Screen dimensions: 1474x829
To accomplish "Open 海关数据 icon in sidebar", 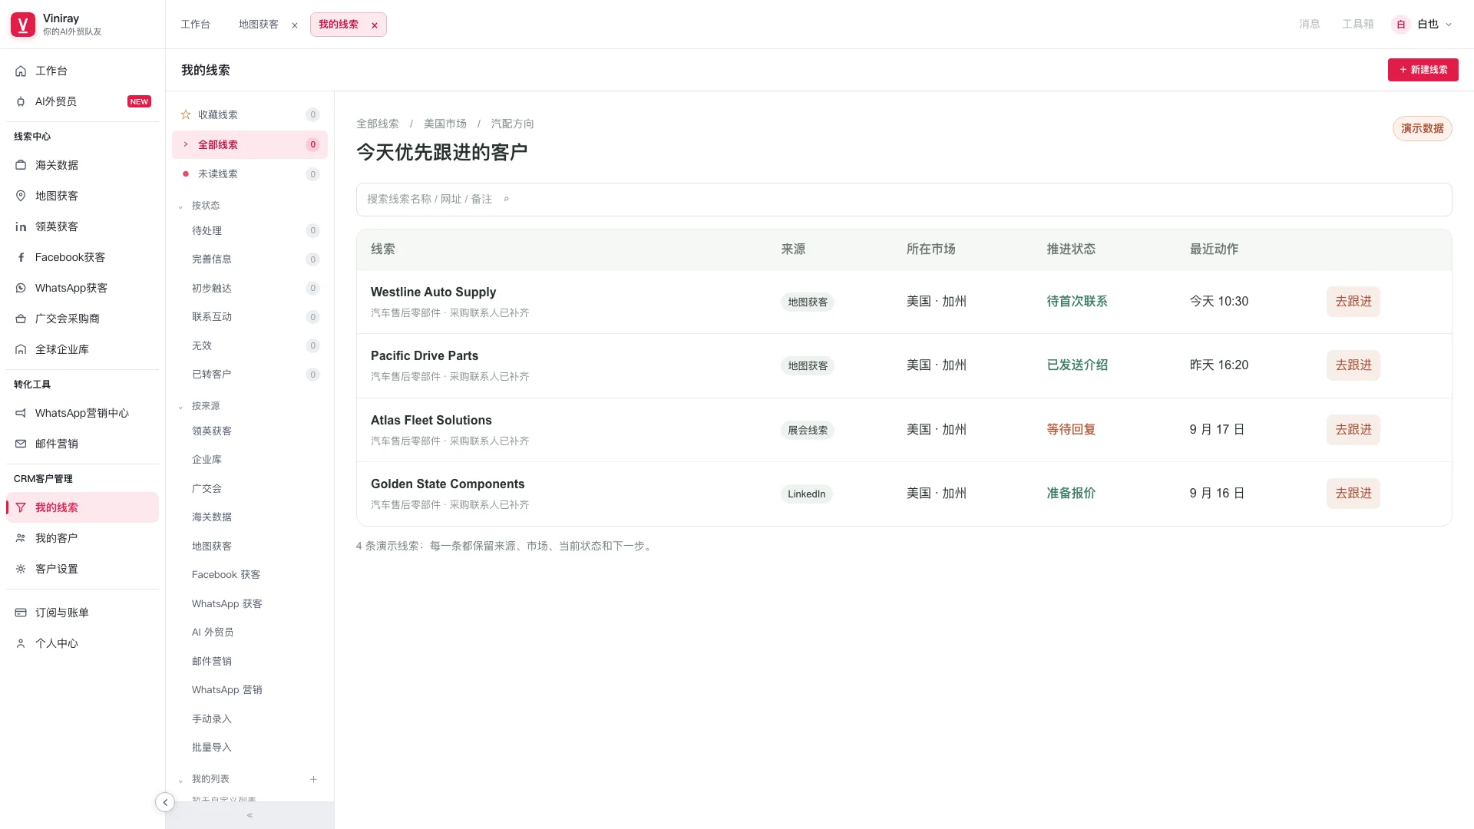I will pos(21,165).
